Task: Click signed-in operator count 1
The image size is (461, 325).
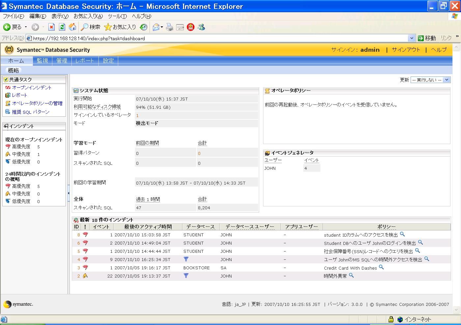Action: point(137,115)
